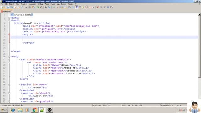Collapse the style block fold on line 8
The image size is (201, 113).
[x=9, y=34]
